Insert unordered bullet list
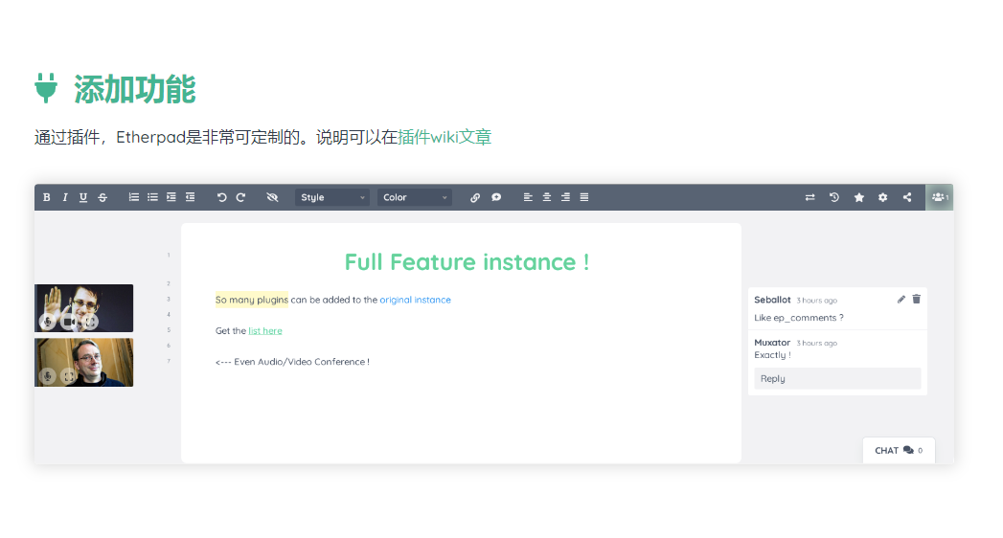The image size is (1003, 538). pyautogui.click(x=152, y=197)
